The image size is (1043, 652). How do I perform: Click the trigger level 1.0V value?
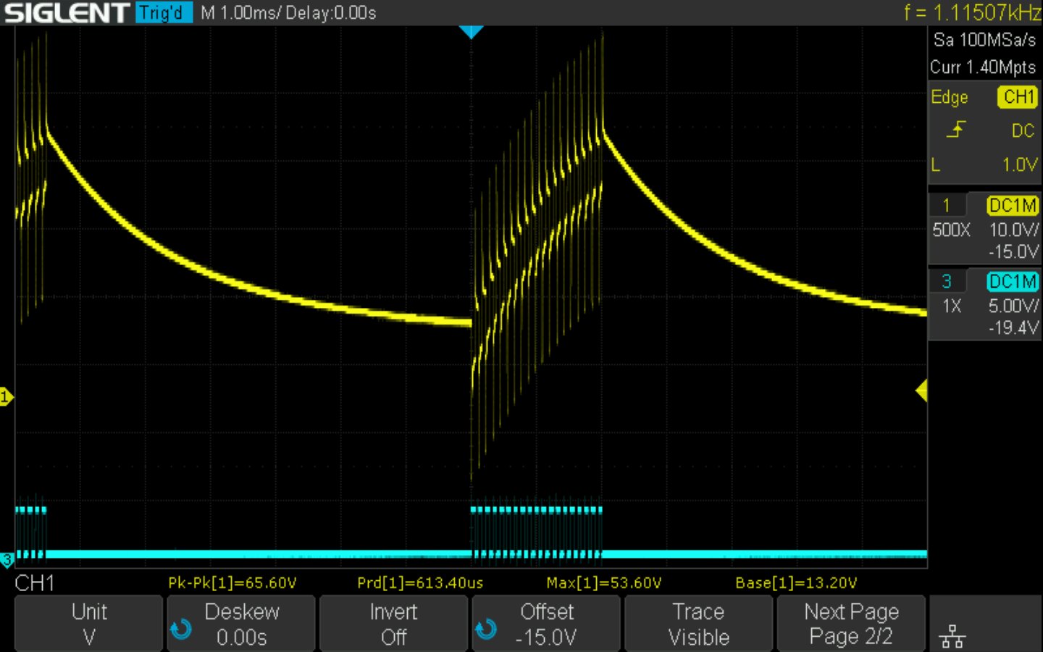point(1020,165)
